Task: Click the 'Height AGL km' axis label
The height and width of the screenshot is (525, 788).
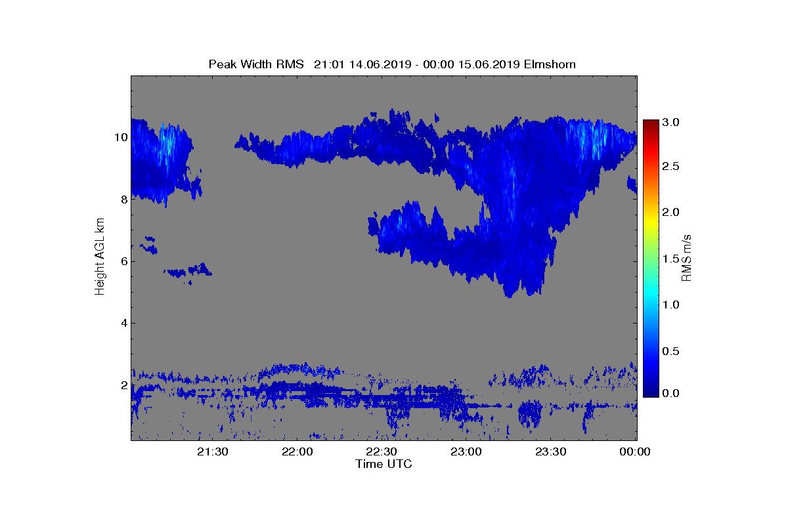Action: [x=100, y=257]
